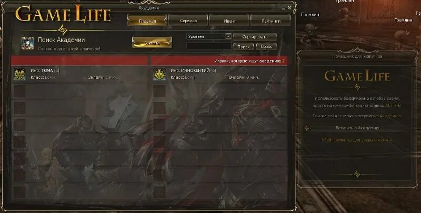Click the Вступить в Академию link
421x213 pixels.
point(357,128)
